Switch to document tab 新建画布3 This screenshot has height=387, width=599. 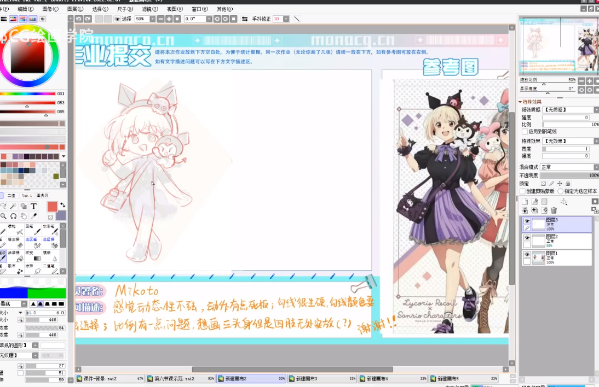click(322, 379)
